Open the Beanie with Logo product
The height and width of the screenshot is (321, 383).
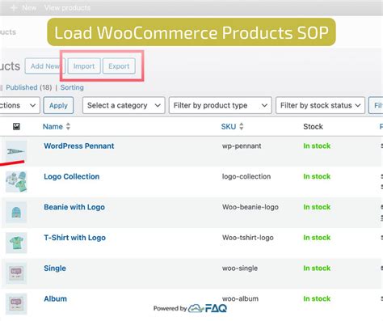tap(74, 207)
